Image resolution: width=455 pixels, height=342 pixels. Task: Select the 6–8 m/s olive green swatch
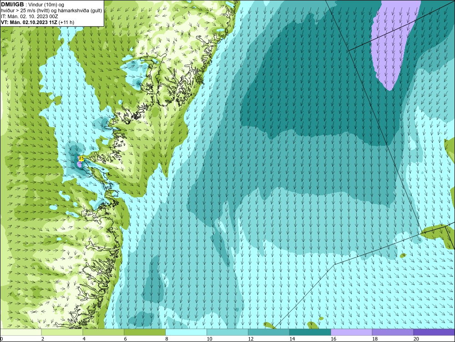145,332
